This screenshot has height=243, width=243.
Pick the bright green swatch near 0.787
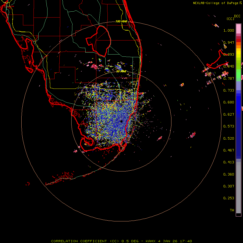coord(238,74)
